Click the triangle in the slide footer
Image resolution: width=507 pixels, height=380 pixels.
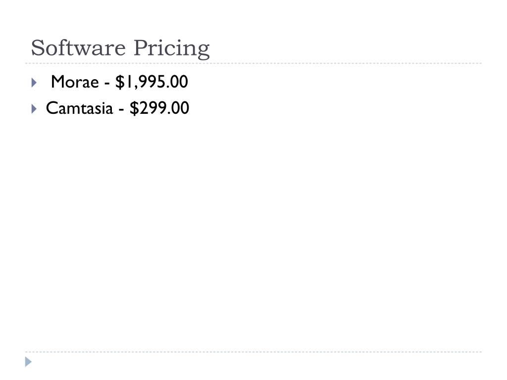28,362
